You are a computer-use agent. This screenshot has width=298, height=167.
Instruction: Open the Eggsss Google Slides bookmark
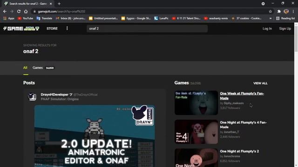tap(136, 19)
